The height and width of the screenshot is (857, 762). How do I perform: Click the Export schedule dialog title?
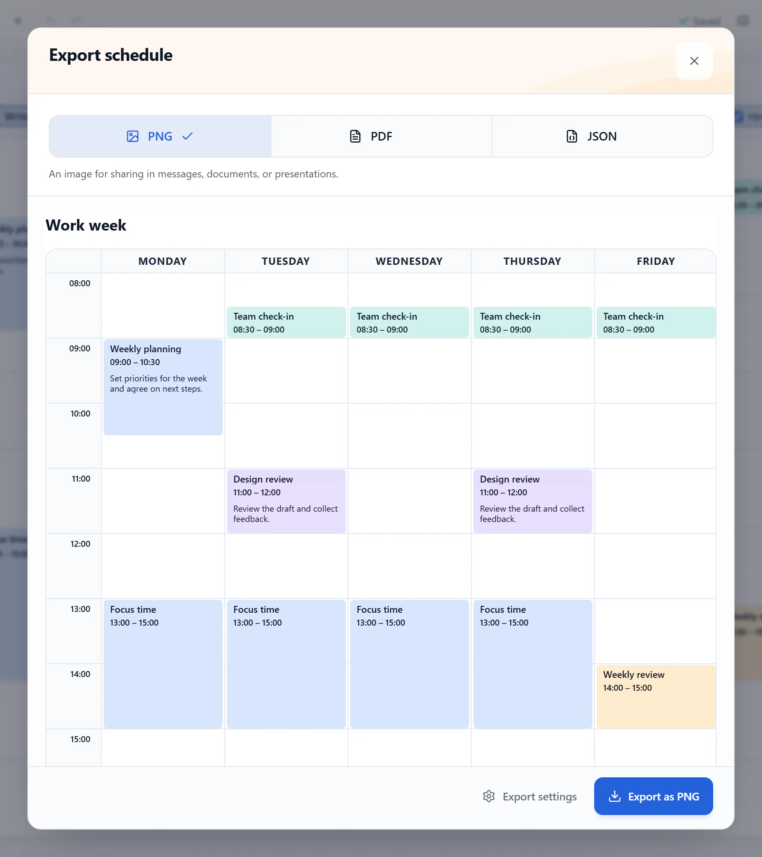tap(111, 55)
